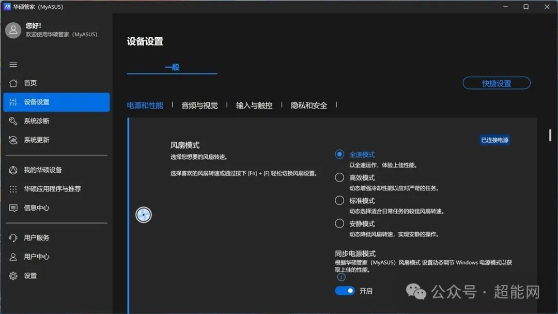Open 华硕应用程序与推荐 in sidebar
Viewport: 558px width, 314px height.
tap(56, 189)
